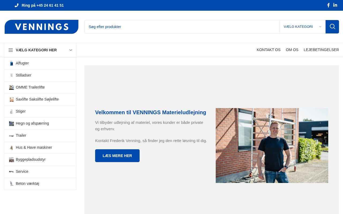The width and height of the screenshot is (343, 214).
Task: Open the Facebook icon link
Action: (x=328, y=5)
